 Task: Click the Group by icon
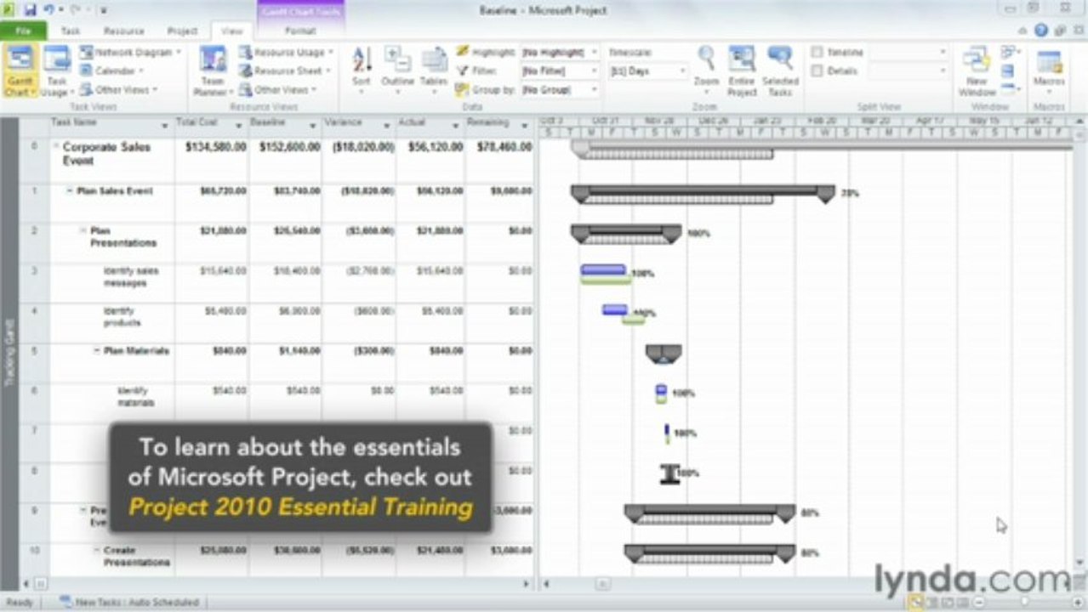[x=463, y=89]
